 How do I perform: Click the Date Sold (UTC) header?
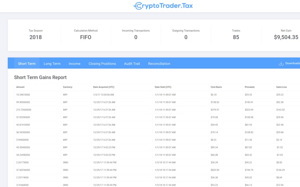tap(163, 87)
